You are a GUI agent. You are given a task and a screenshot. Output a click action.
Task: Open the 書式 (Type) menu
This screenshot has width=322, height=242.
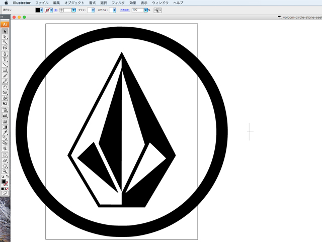93,3
